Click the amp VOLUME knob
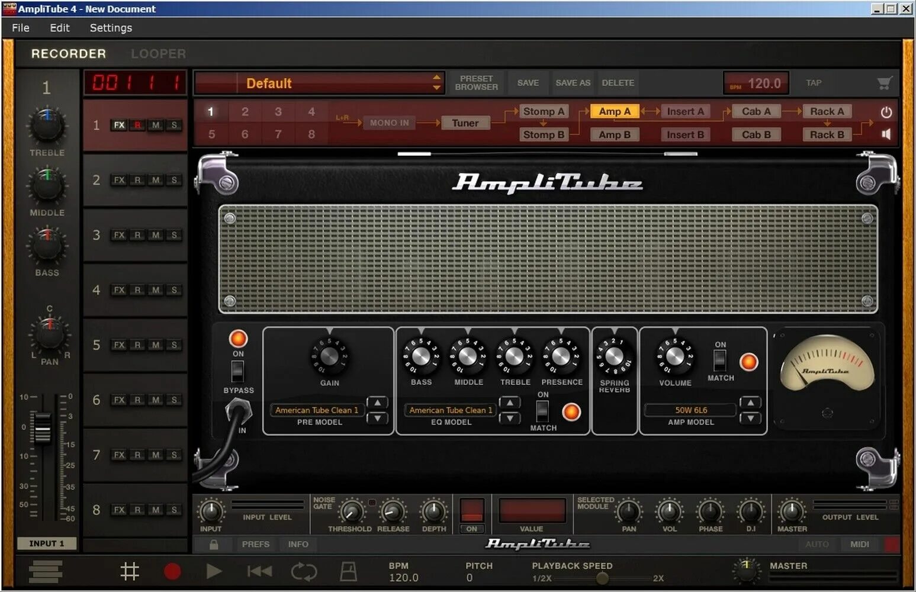 pos(674,356)
